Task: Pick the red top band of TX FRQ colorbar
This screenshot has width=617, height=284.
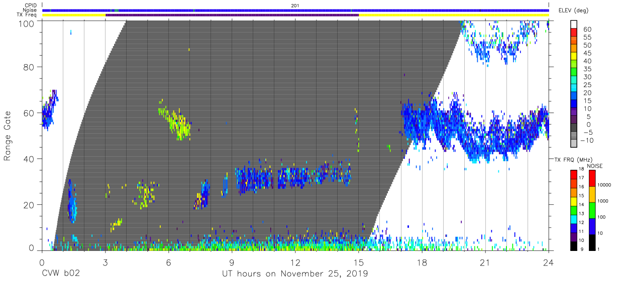Action: 575,174
